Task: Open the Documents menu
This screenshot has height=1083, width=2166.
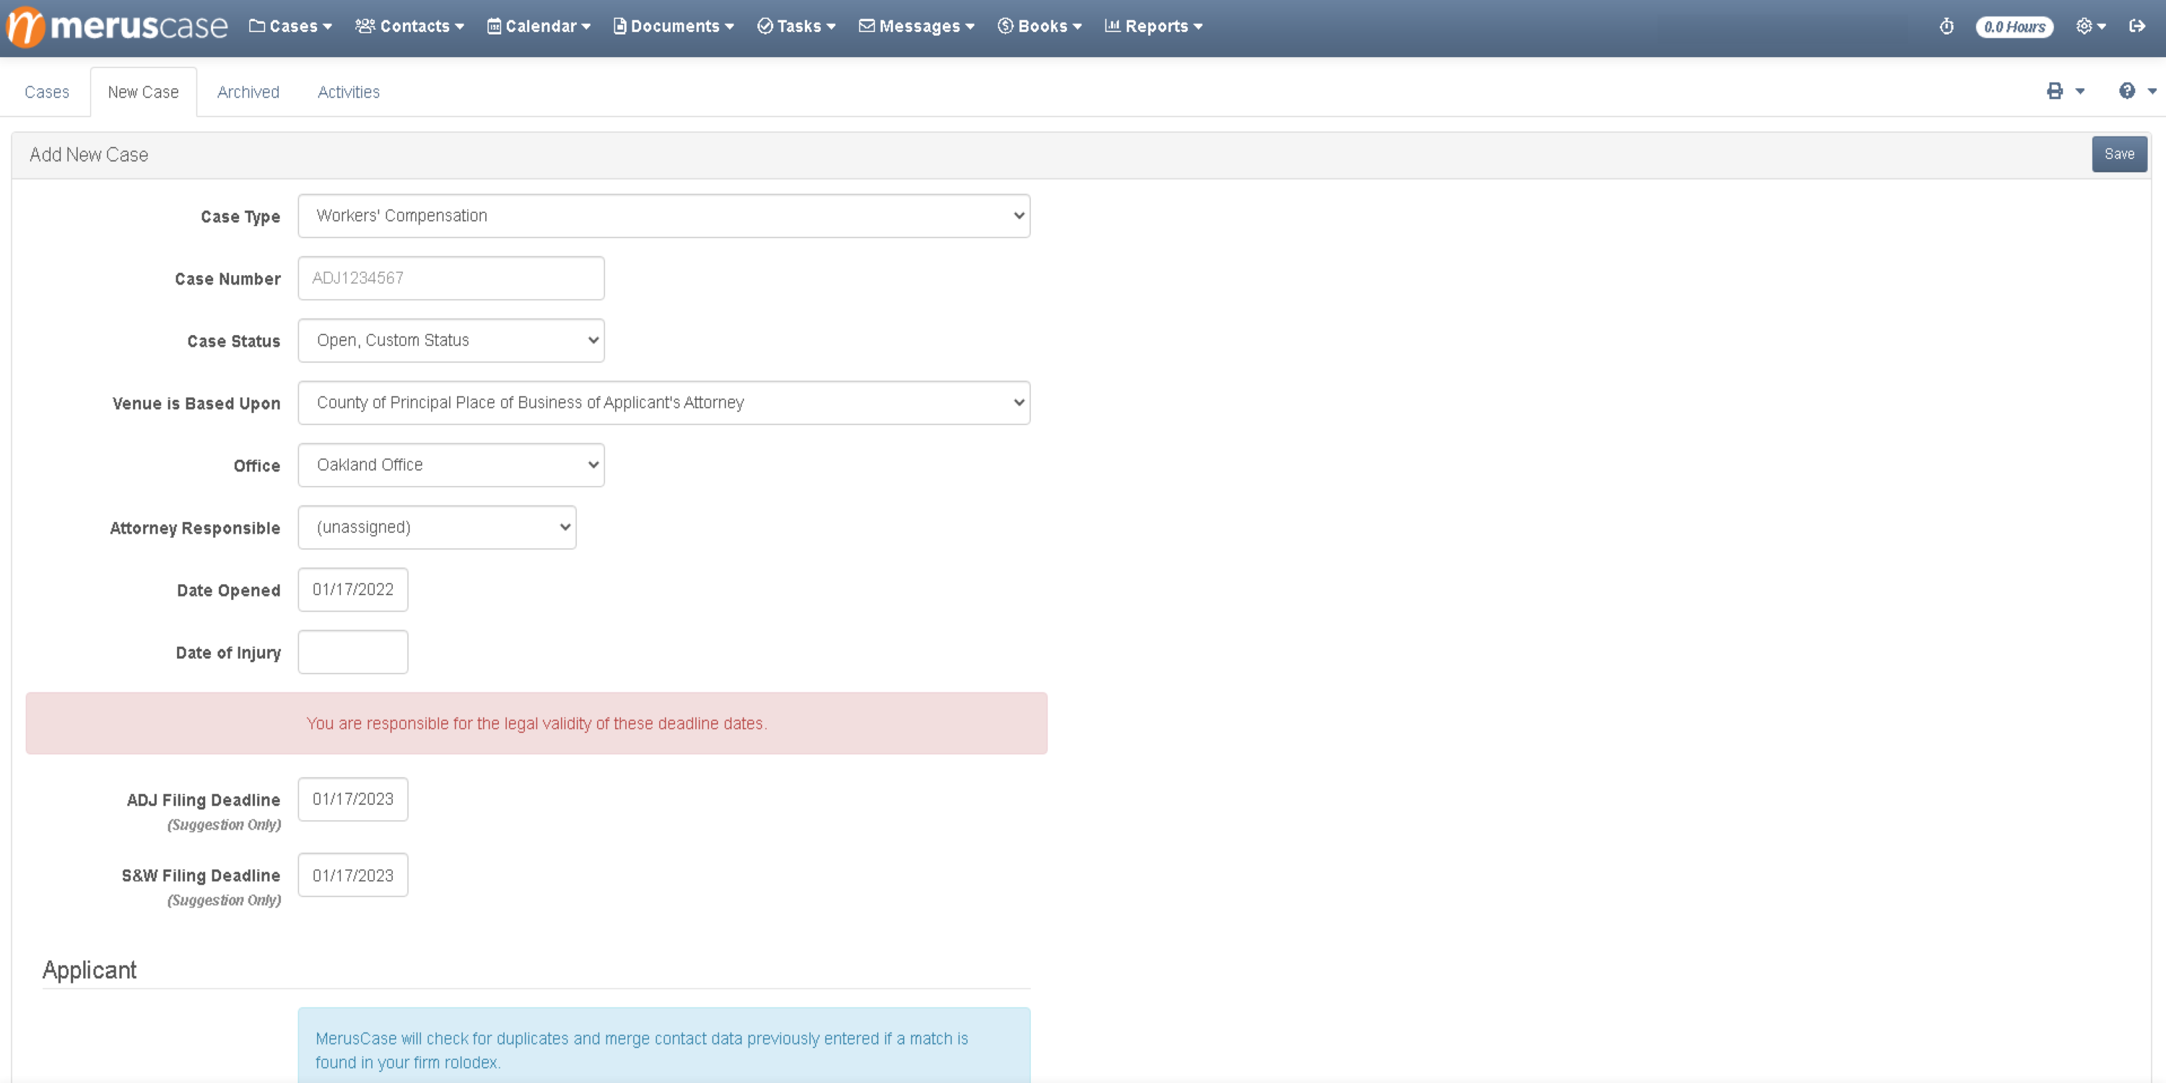Action: (x=674, y=26)
